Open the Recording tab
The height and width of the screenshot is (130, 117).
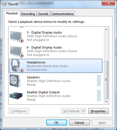click(x=28, y=14)
